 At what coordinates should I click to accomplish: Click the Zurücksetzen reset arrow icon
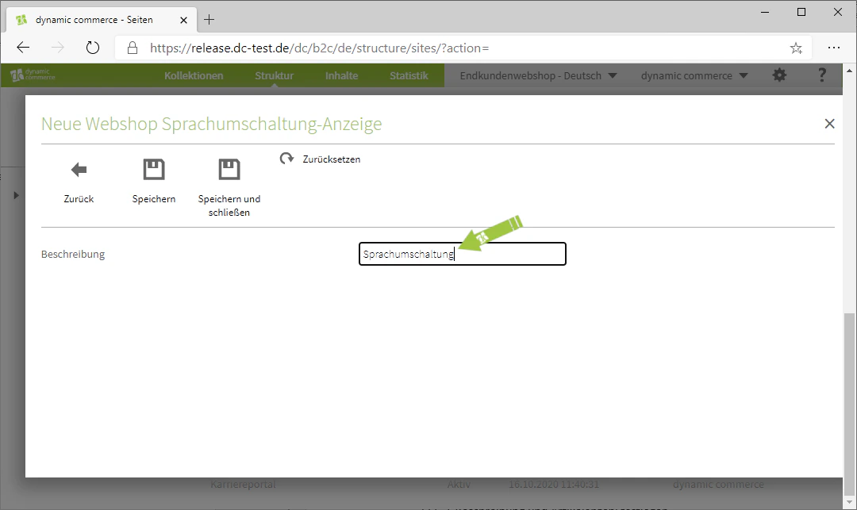[x=286, y=159]
